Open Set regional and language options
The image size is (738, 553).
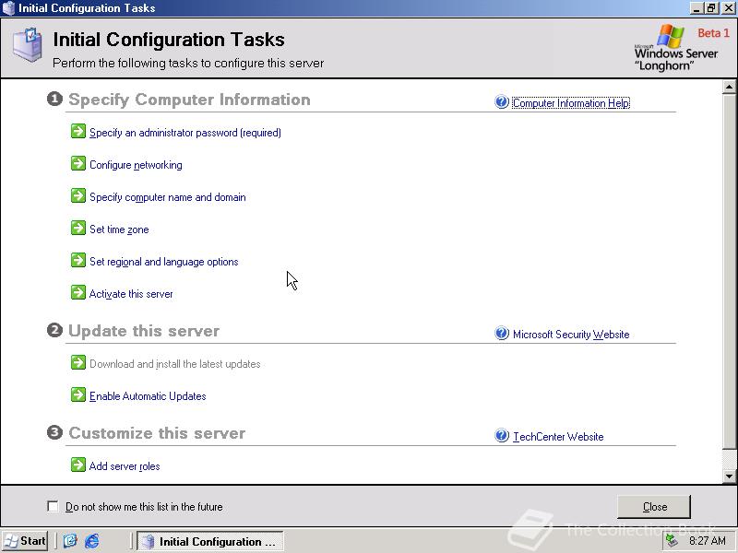[164, 262]
